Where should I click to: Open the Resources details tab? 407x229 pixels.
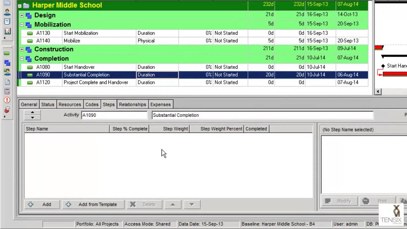pos(70,104)
